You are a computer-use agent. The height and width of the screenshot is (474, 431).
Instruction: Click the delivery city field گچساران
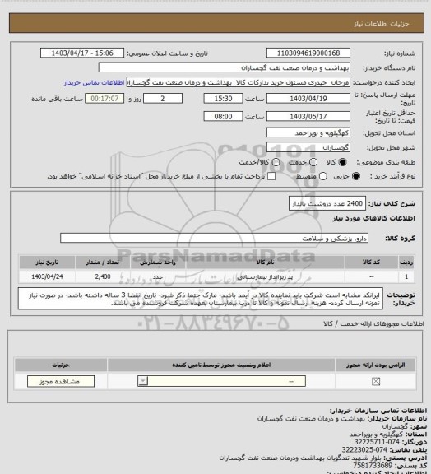click(x=308, y=147)
